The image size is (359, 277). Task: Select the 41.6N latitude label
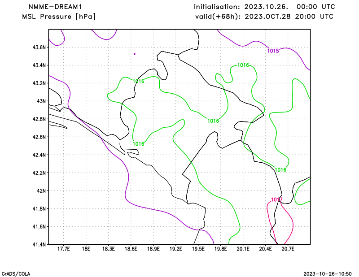tap(39, 227)
